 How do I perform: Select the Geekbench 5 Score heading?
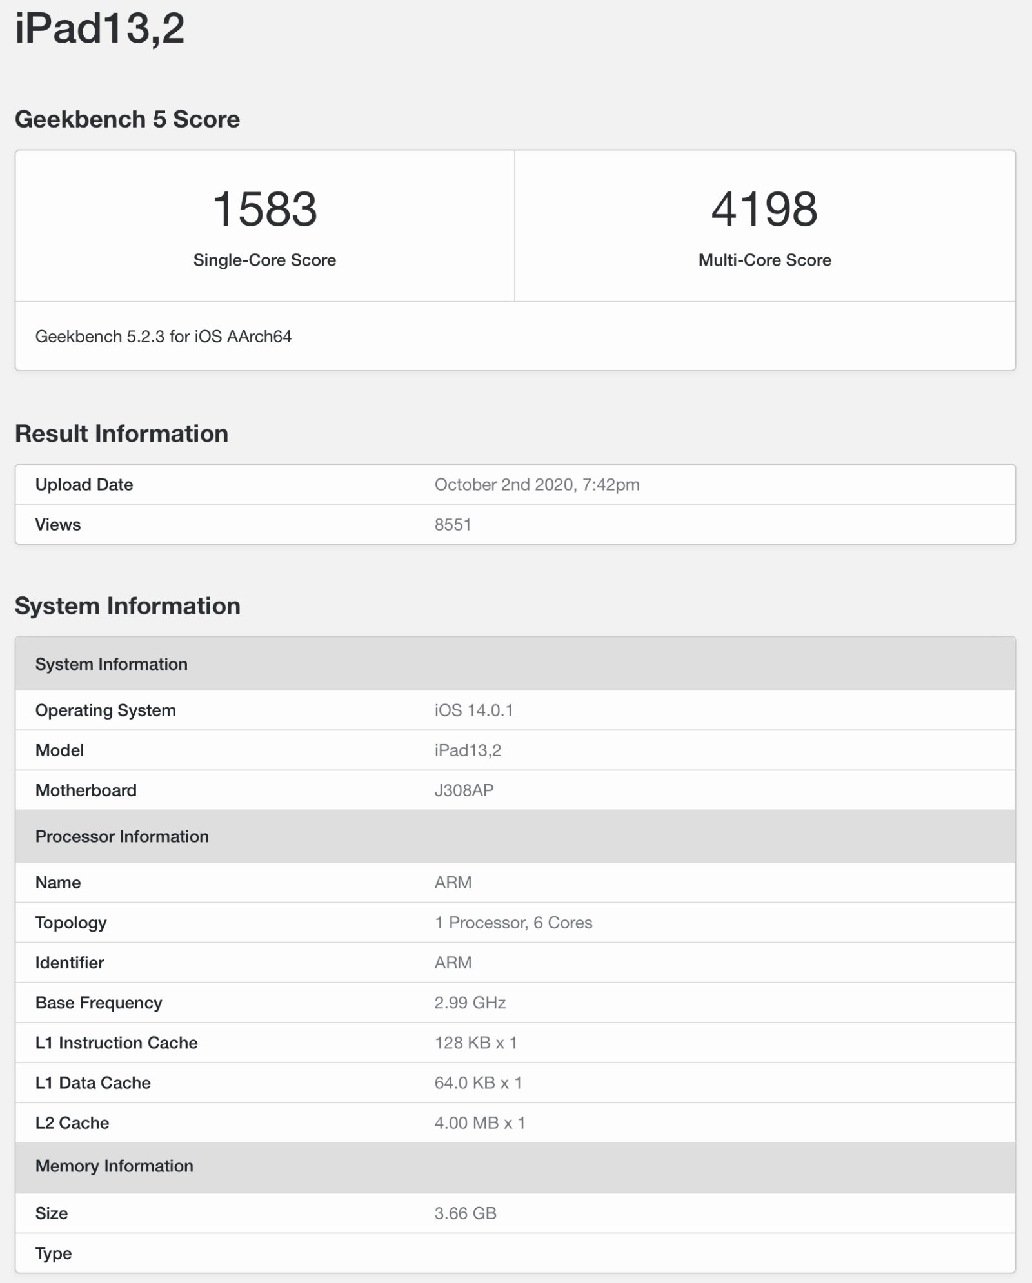(127, 119)
